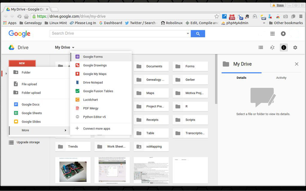The height and width of the screenshot is (191, 306).
Task: Select Google Forms in the submenu
Action: 101,57
